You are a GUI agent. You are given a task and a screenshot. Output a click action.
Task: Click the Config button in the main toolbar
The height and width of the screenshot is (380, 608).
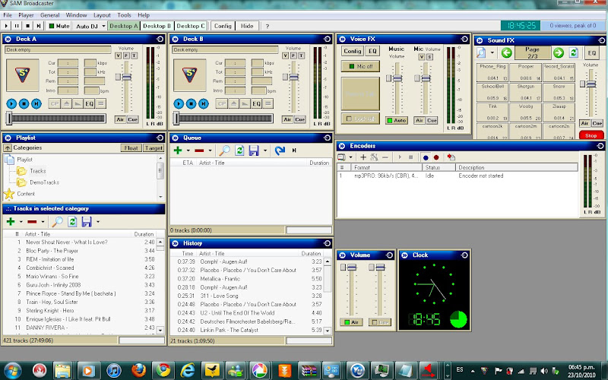223,26
